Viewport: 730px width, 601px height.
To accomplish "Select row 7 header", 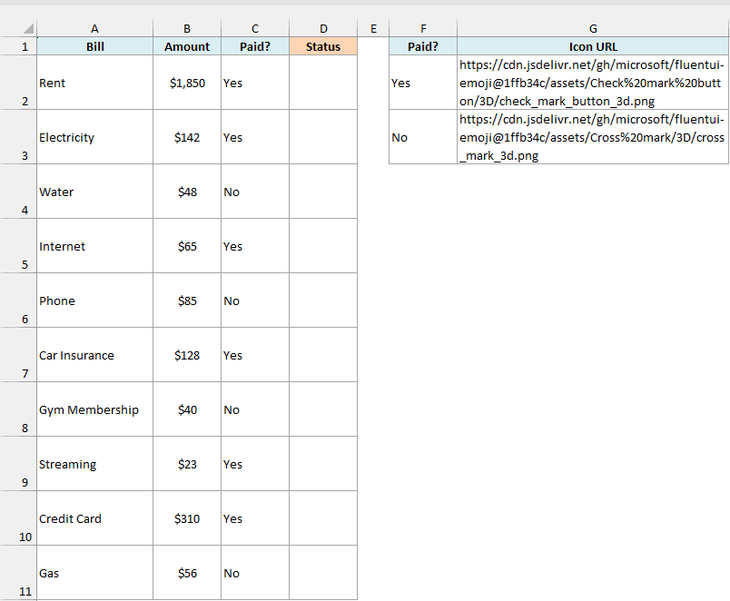I will [19, 355].
